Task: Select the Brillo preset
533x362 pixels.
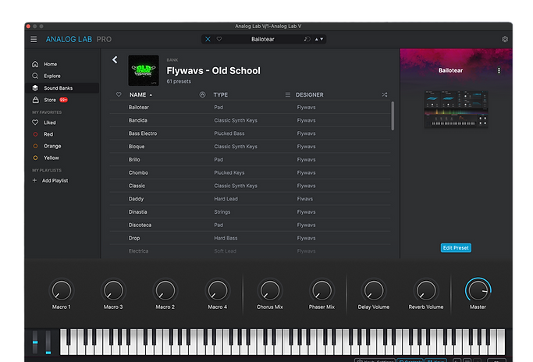Action: coord(250,159)
